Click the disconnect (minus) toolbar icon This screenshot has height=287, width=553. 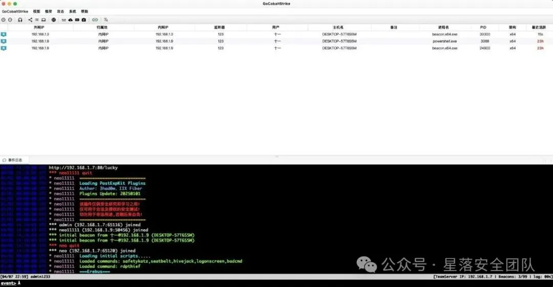click(10, 20)
